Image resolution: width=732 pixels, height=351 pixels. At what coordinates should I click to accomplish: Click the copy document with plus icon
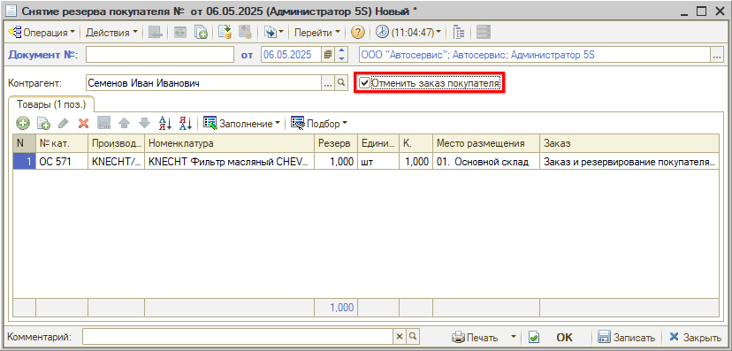tap(201, 33)
